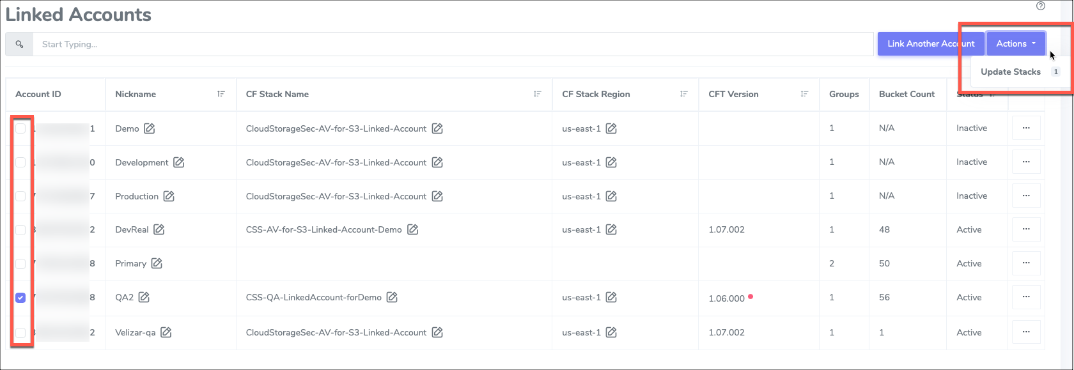1074x370 pixels.
Task: Edit the Development nickname pencil icon
Action: 179,162
